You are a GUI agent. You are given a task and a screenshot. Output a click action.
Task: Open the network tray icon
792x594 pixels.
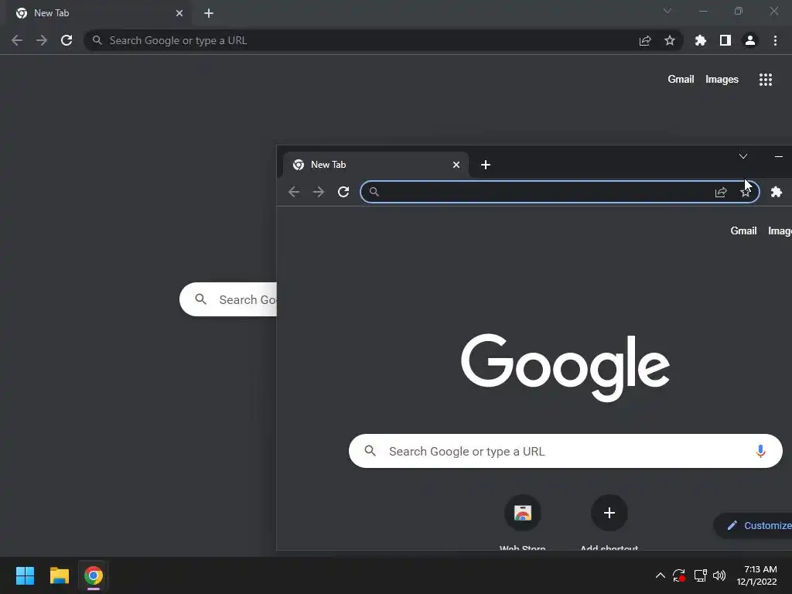coord(700,575)
